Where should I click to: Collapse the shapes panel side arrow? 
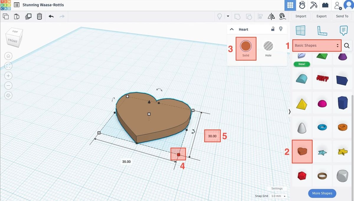click(289, 111)
